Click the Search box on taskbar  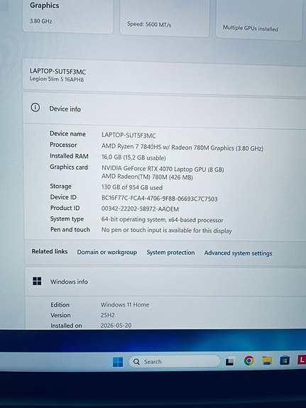[x=175, y=362]
